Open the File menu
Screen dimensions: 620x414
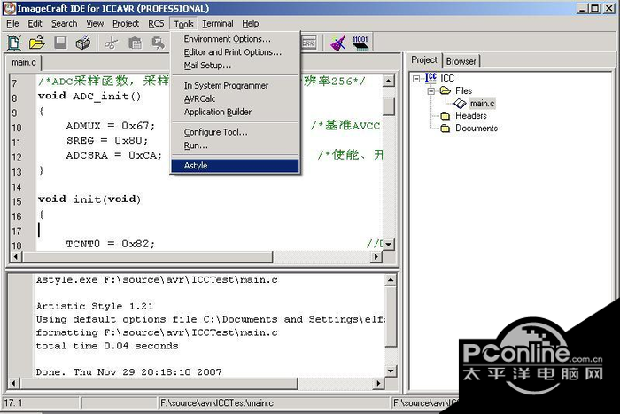(x=12, y=24)
